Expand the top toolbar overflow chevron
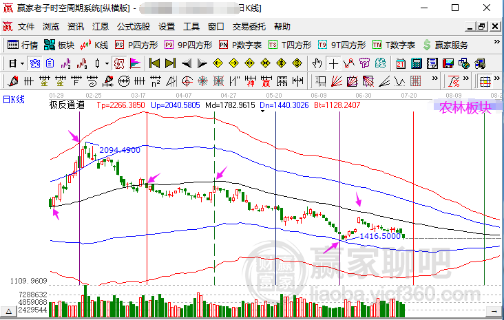Image resolution: width=504 pixels, height=320 pixels. pos(497,42)
